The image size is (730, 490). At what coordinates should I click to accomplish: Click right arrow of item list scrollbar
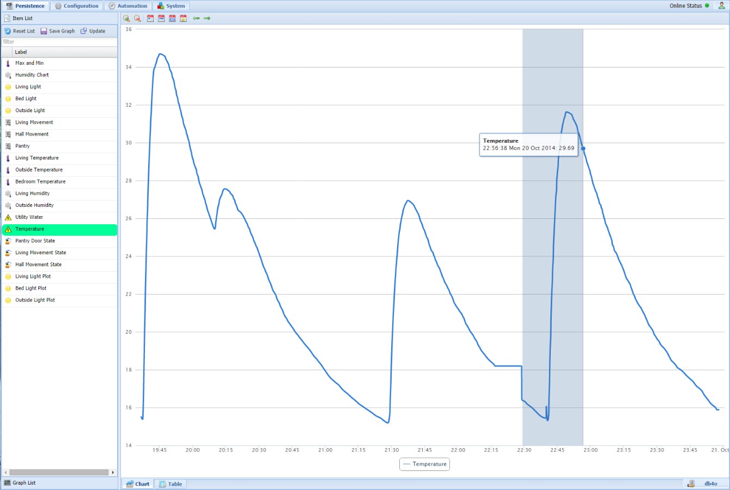tap(113, 472)
